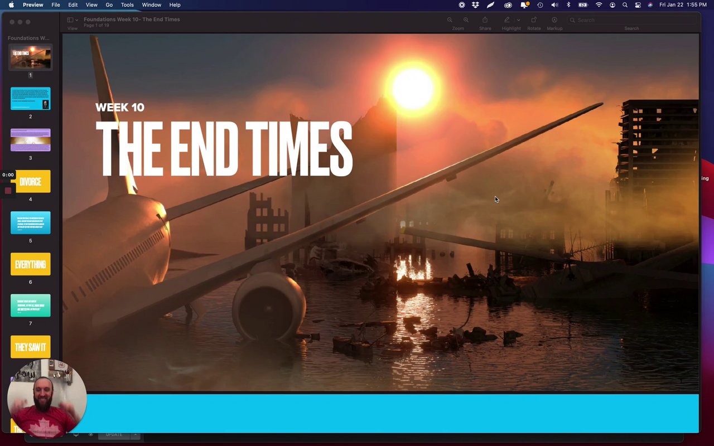Expand the arrow next to UPDATE

coord(136,435)
